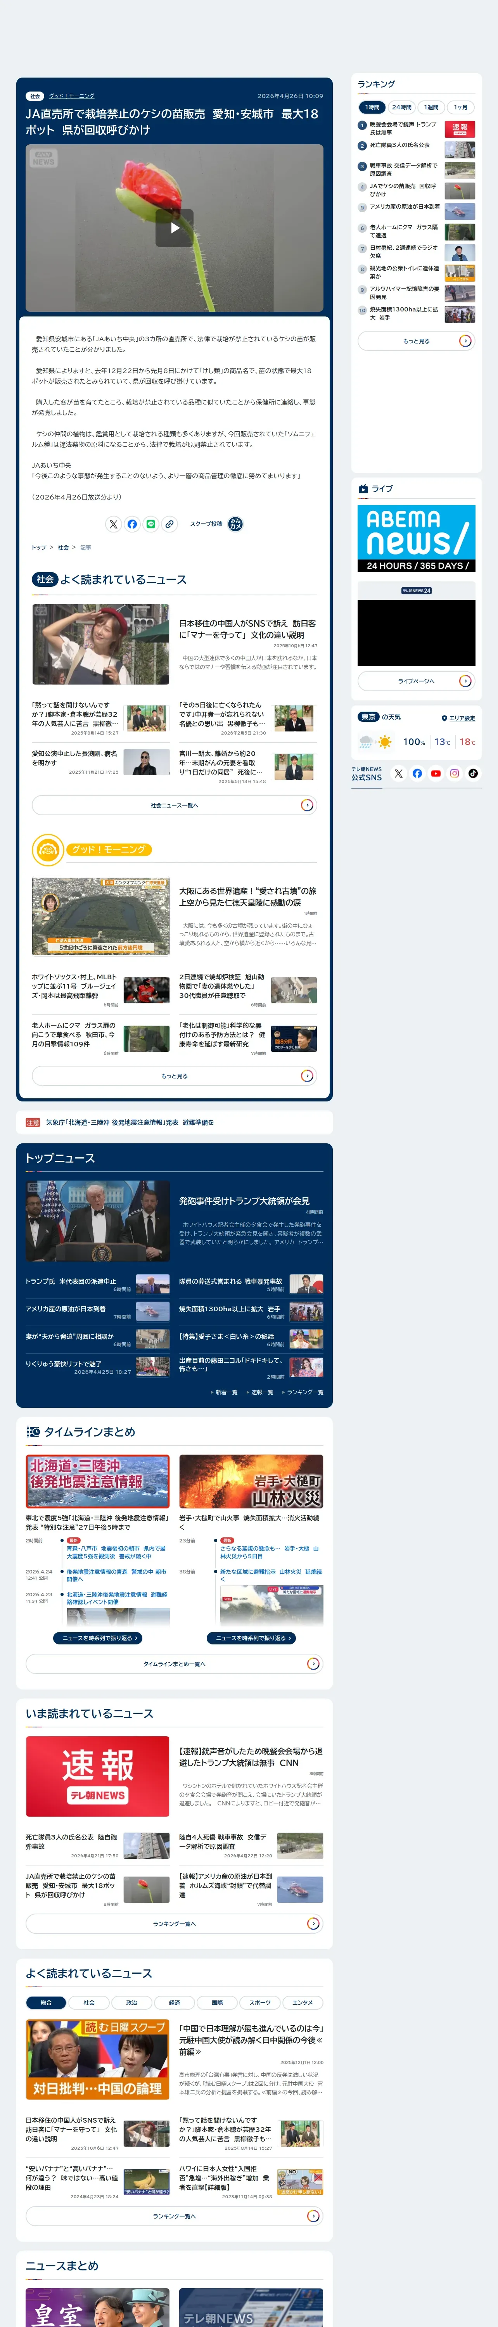The height and width of the screenshot is (2327, 498).
Task: Open the 日本移住の中国人がSNSで訴え article headline
Action: click(x=248, y=629)
